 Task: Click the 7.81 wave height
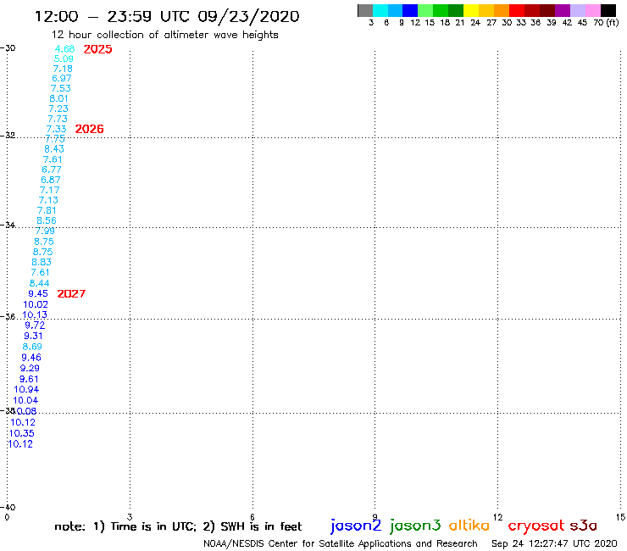[47, 210]
